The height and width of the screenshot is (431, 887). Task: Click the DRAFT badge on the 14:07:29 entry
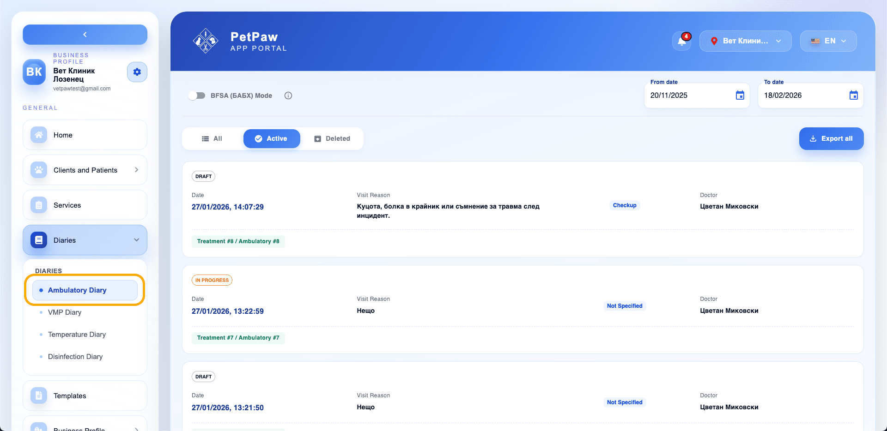coord(203,176)
